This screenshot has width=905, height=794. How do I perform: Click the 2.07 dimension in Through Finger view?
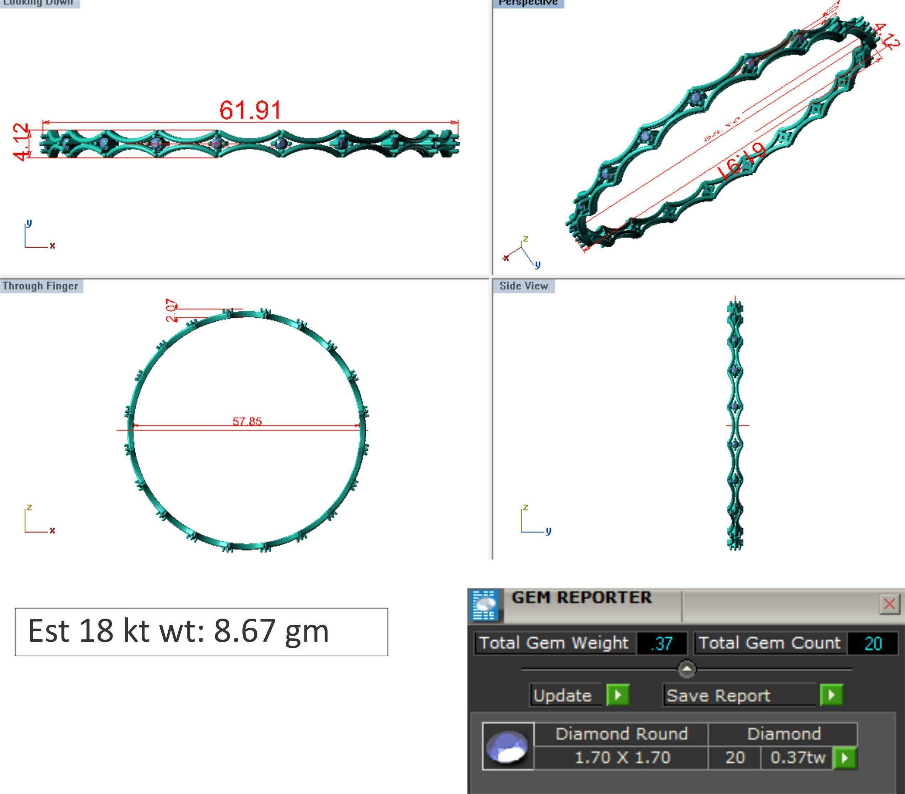tap(171, 311)
